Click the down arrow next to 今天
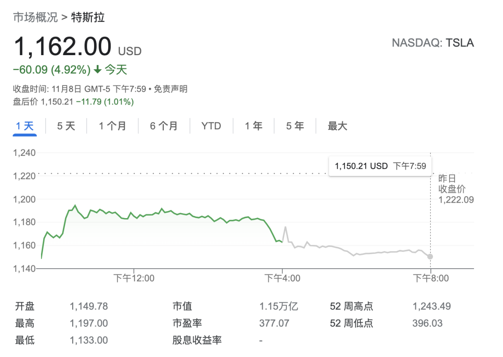 tap(97, 70)
